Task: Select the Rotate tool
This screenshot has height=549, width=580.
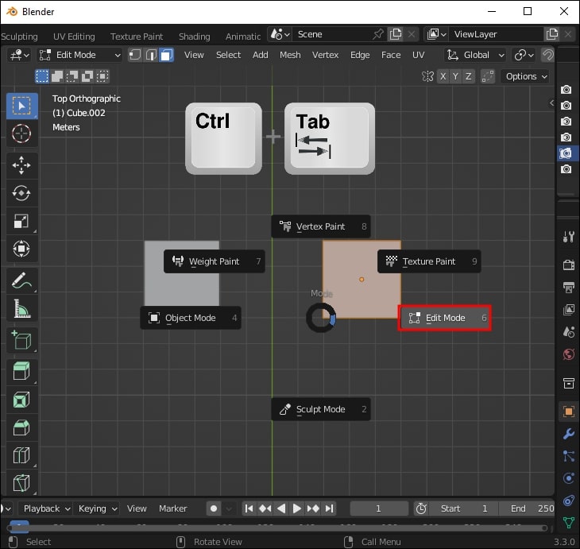Action: point(21,193)
